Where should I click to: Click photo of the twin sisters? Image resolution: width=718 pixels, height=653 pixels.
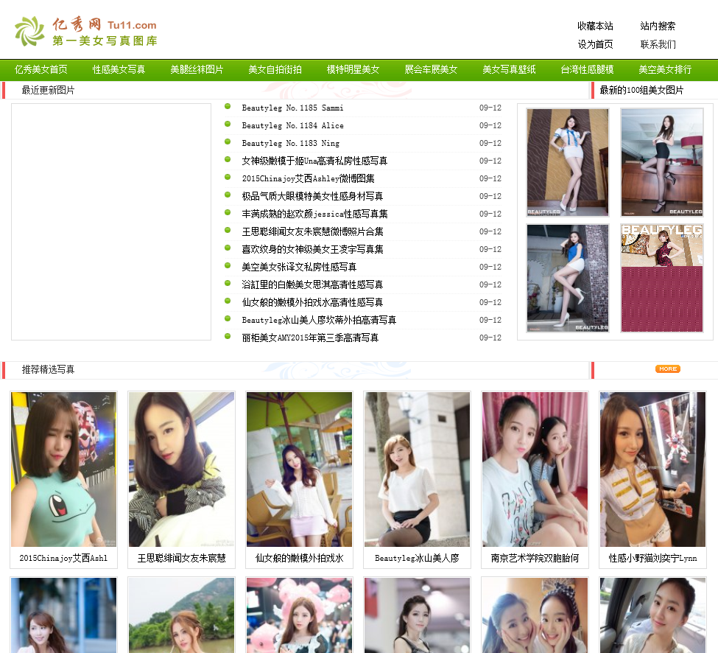535,469
